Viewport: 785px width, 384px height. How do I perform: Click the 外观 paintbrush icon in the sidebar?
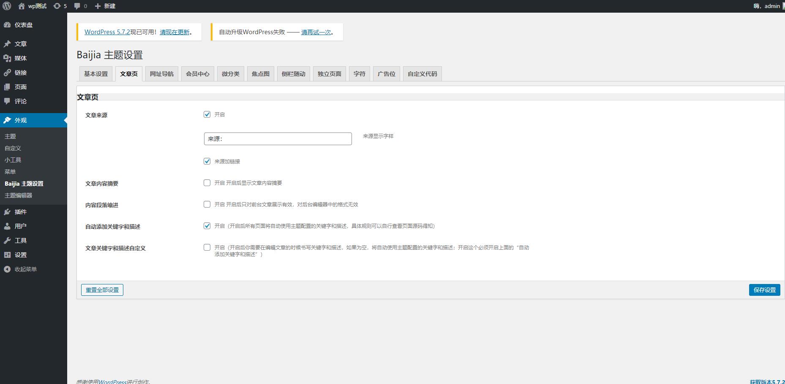click(x=7, y=120)
